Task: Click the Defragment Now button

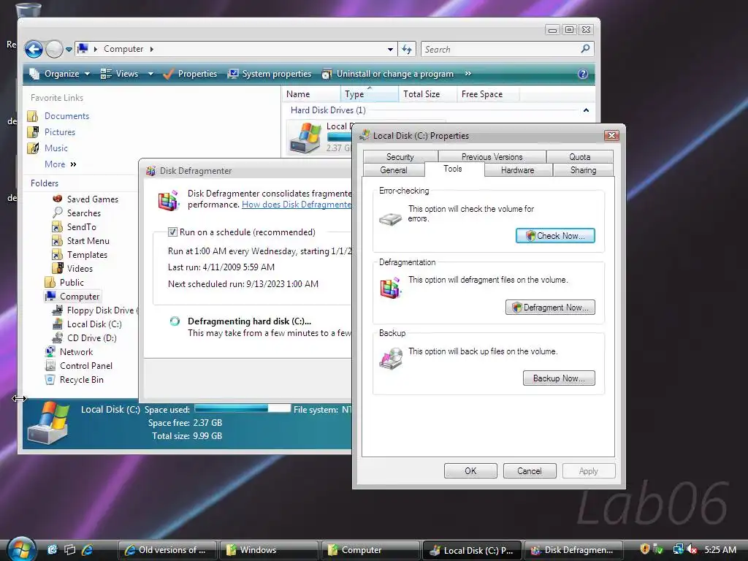Action: click(x=551, y=308)
